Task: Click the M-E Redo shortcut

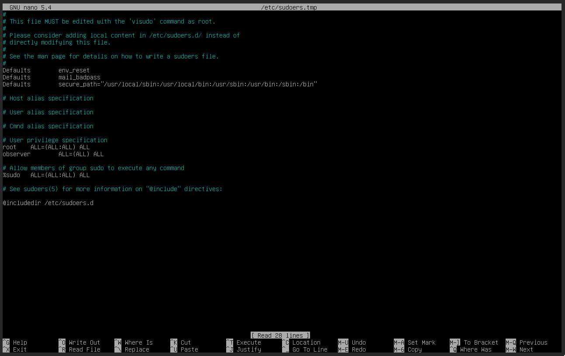Action: 352,349
